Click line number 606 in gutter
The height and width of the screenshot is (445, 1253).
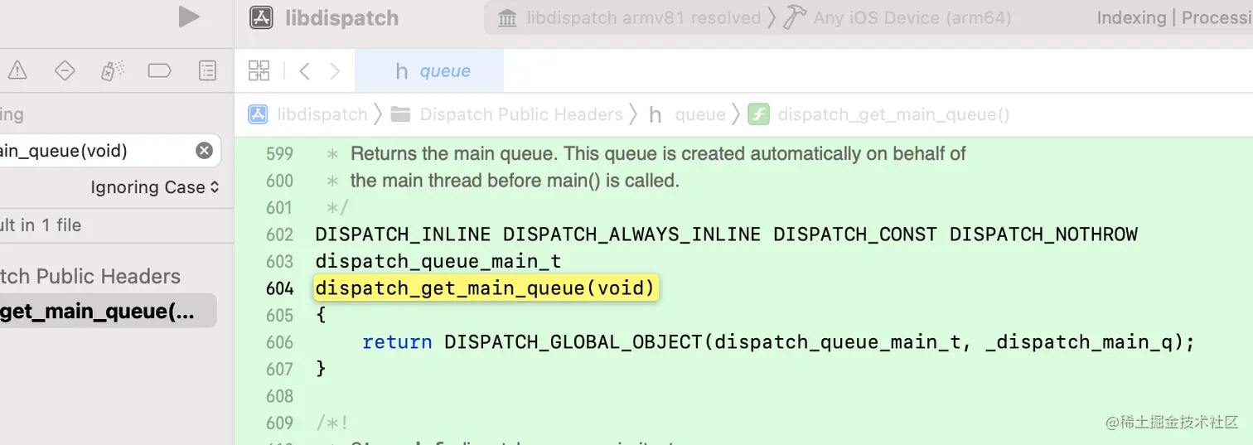click(280, 342)
